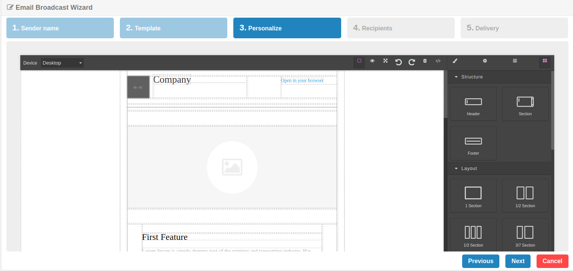Screen dimensions: 573x271
Task: Open the layer manager list icon
Action: pyautogui.click(x=515, y=61)
